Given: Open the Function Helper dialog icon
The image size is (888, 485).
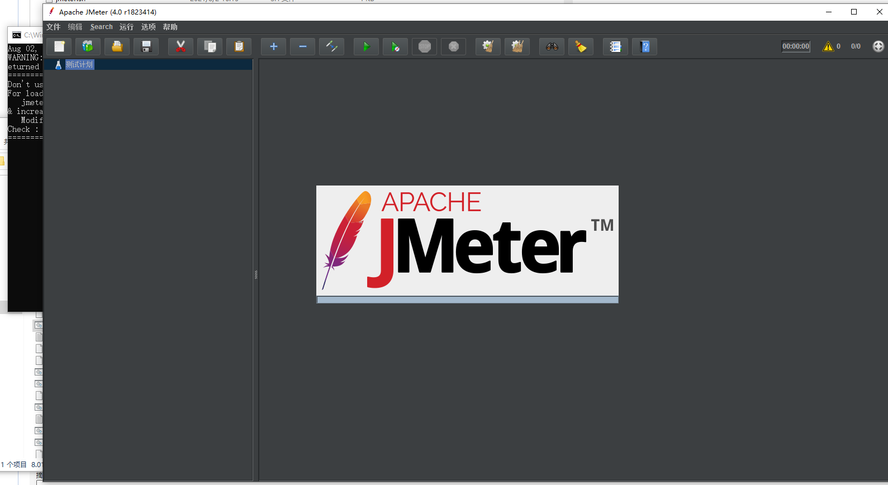Looking at the screenshot, I should coord(615,46).
